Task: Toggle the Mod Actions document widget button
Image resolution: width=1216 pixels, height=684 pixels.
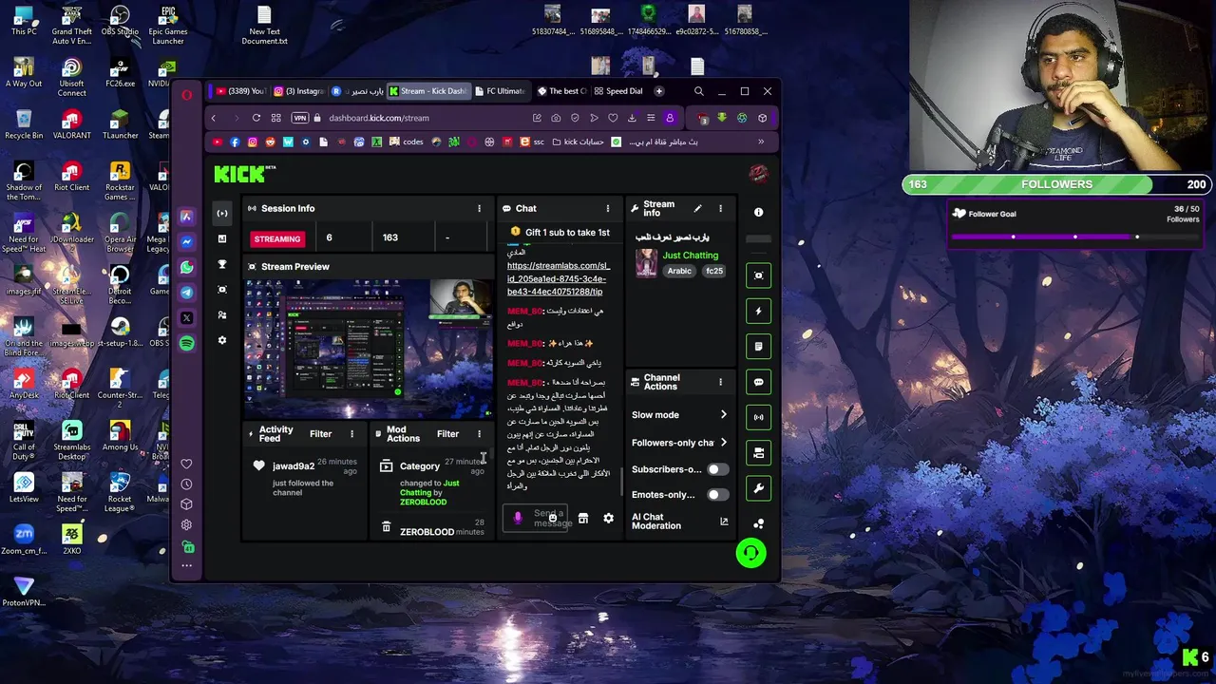Action: coord(758,347)
